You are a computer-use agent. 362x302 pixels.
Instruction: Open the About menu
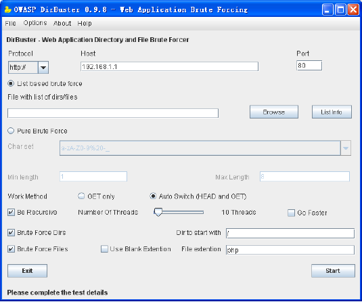click(x=62, y=23)
